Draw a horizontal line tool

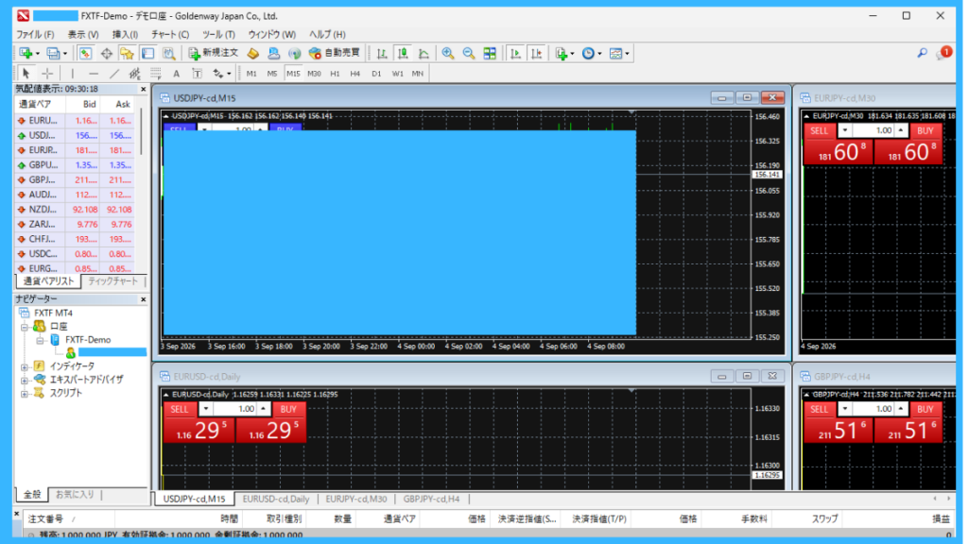[94, 74]
